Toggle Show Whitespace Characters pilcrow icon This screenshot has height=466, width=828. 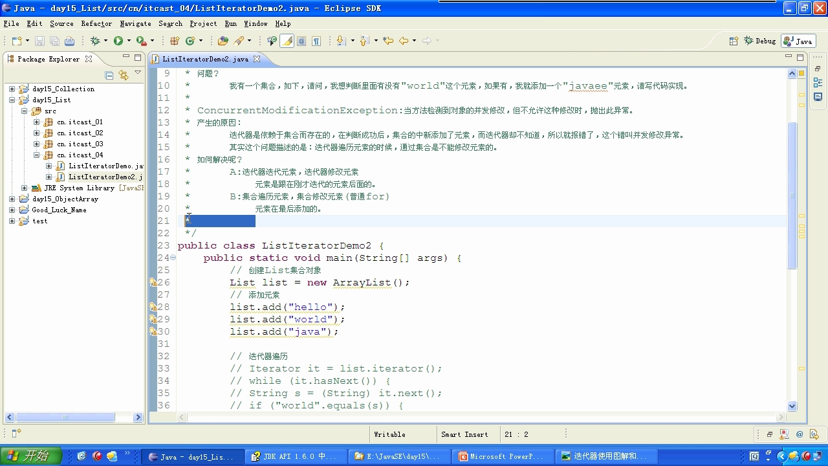pyautogui.click(x=316, y=41)
